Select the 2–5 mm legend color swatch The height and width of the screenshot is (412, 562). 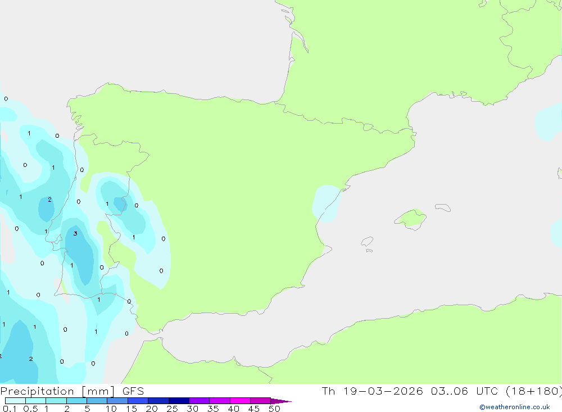pos(76,401)
